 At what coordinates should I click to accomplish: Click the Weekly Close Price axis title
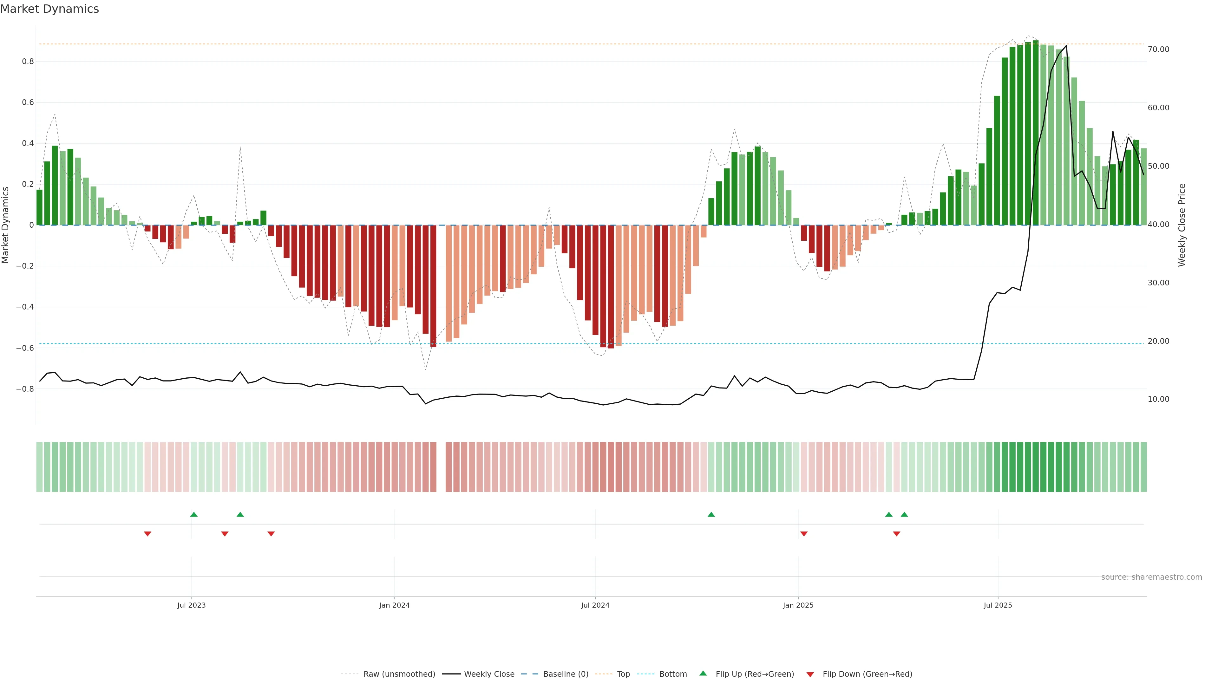(1182, 225)
